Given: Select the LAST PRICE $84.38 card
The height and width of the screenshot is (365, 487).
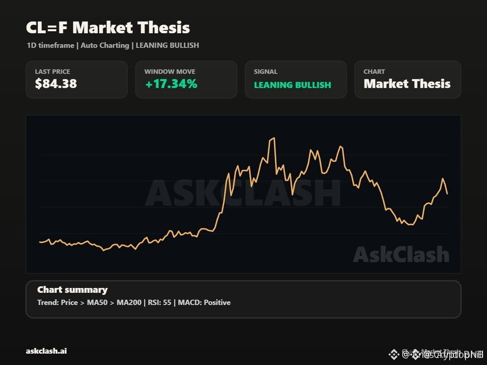Looking at the screenshot, I should coord(77,79).
